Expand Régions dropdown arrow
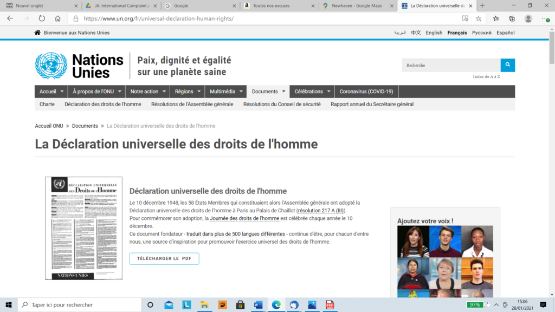Screen dimensions: 555x312 [x=199, y=91]
